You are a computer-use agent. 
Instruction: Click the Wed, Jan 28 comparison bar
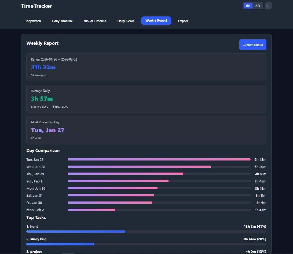(159, 167)
